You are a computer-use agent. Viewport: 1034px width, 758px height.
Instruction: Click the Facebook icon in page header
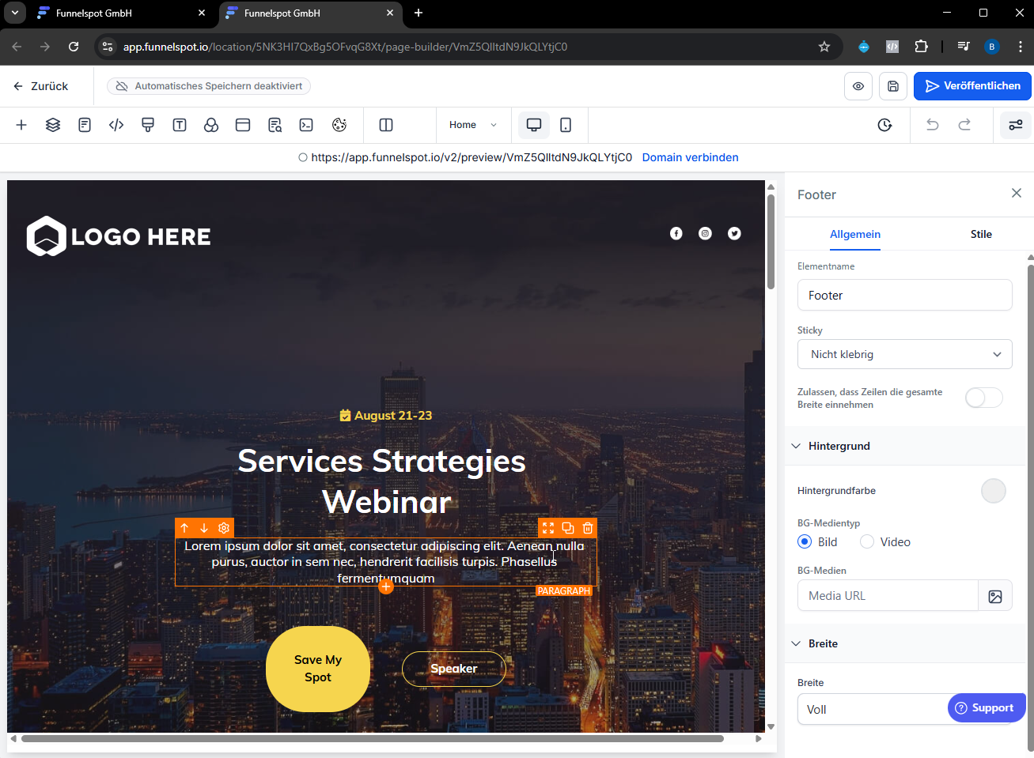coord(676,233)
